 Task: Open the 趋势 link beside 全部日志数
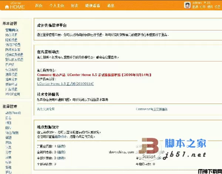(61, 152)
